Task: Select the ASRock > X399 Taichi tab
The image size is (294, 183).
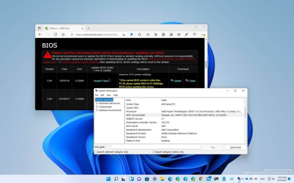Action: (64, 28)
